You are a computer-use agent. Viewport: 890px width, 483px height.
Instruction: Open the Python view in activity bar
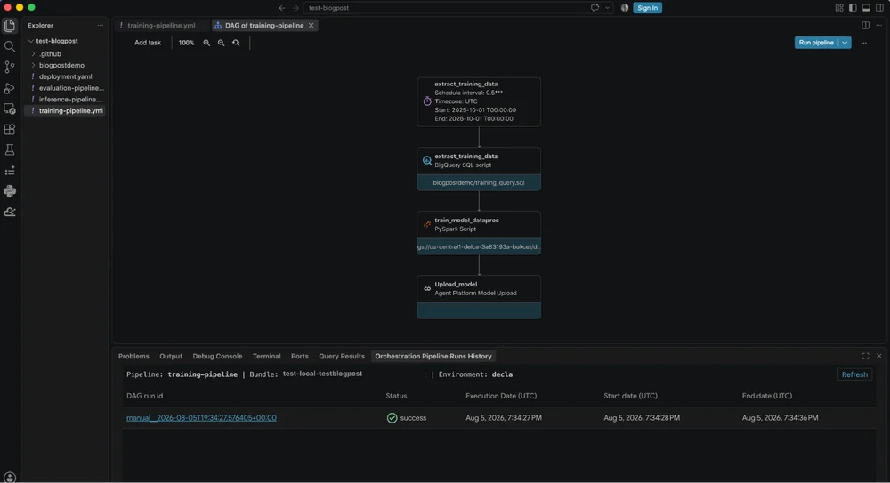click(10, 191)
